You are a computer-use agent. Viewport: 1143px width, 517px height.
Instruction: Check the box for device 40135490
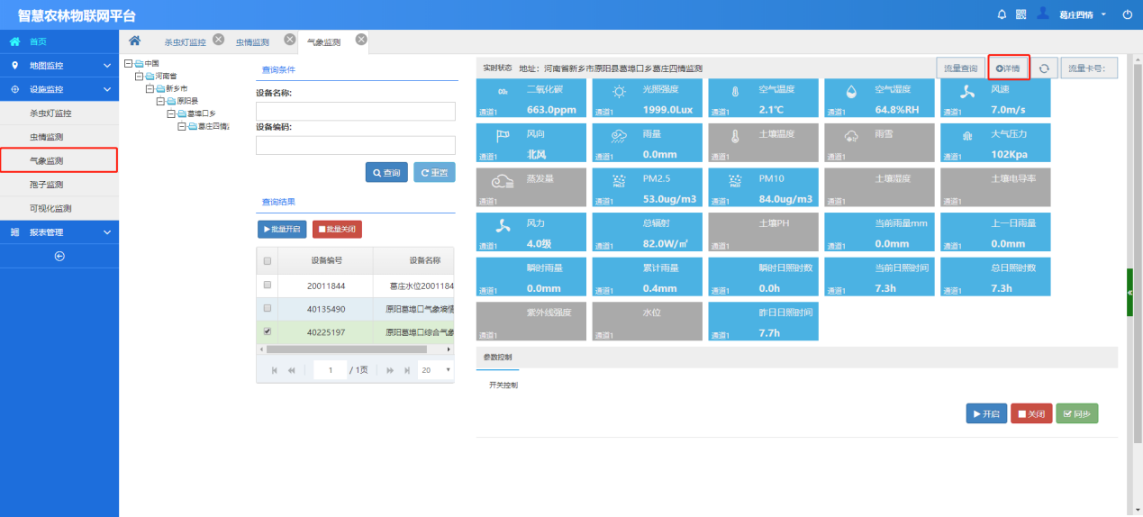pos(267,308)
